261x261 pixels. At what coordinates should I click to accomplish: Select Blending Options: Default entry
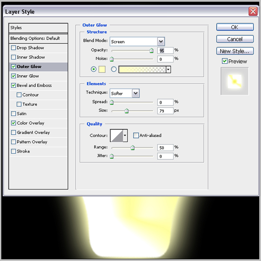pyautogui.click(x=38, y=39)
